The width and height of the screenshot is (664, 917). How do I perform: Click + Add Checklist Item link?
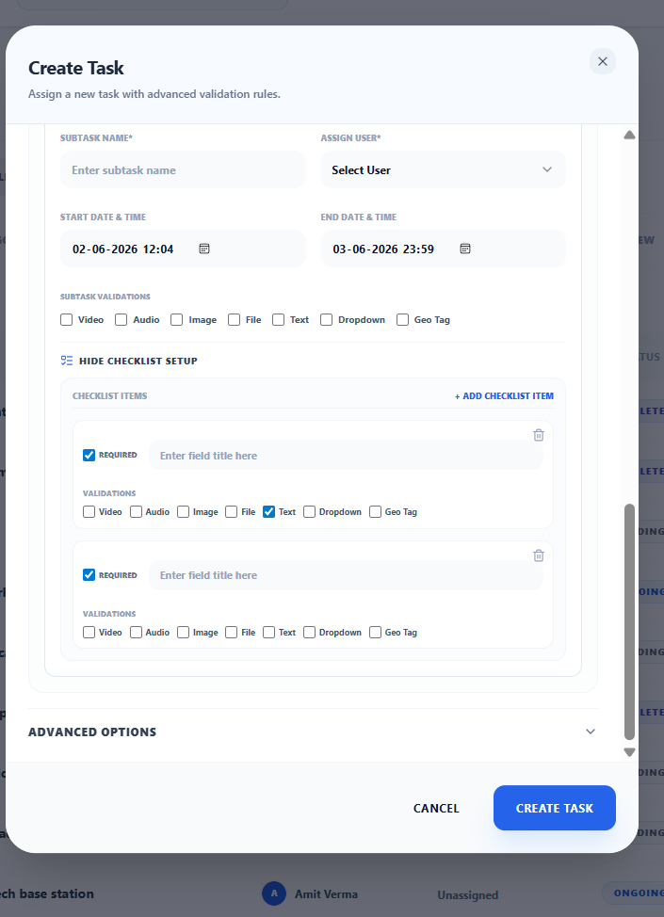[x=504, y=396]
